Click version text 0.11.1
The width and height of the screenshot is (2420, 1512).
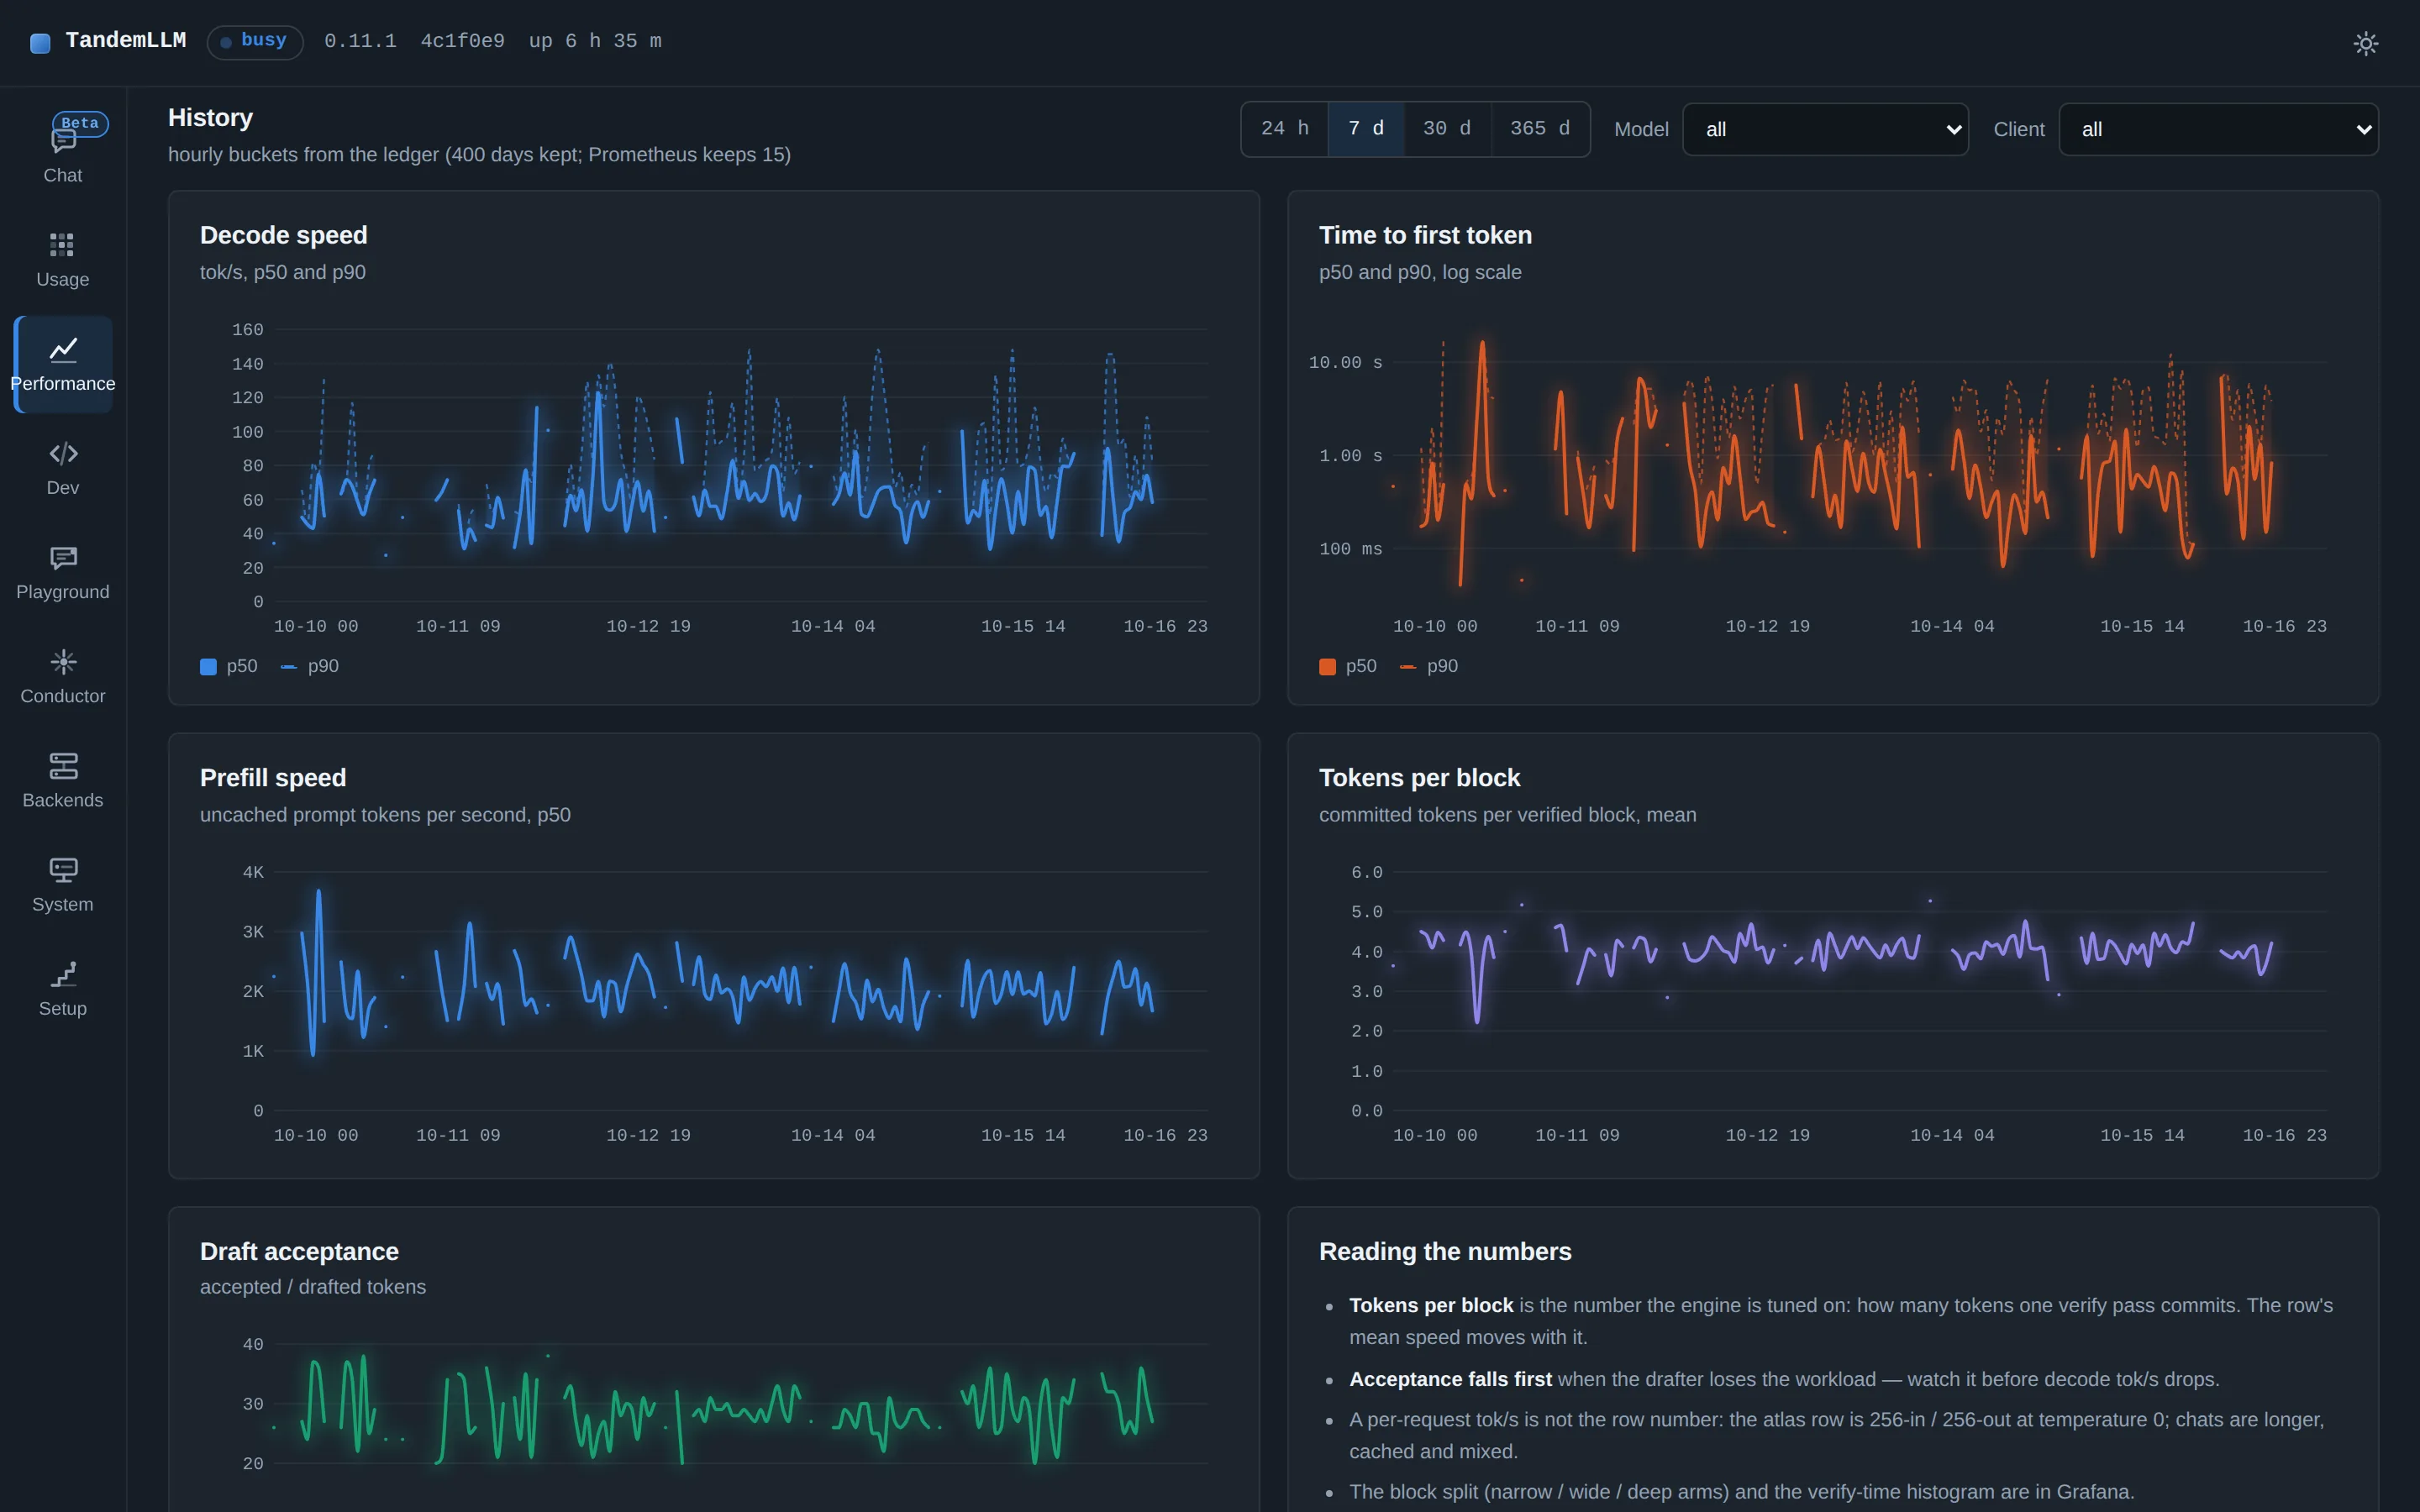click(x=360, y=41)
